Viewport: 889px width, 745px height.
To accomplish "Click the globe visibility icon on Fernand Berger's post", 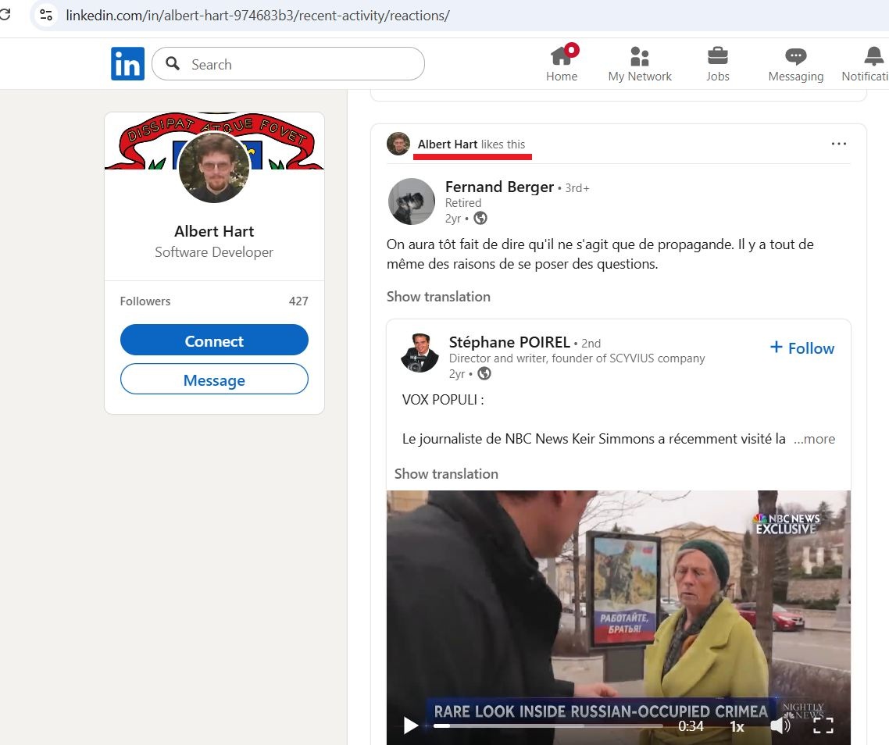I will tap(480, 219).
